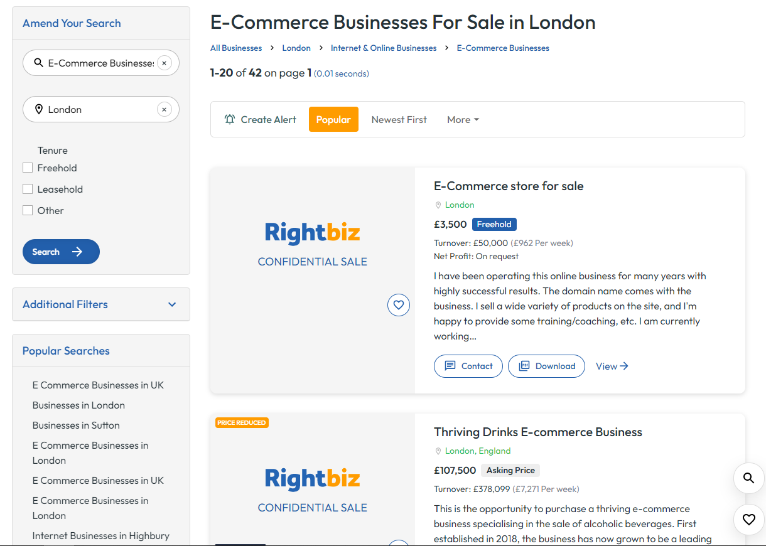Contact the E-Commerce store seller

[x=468, y=366]
